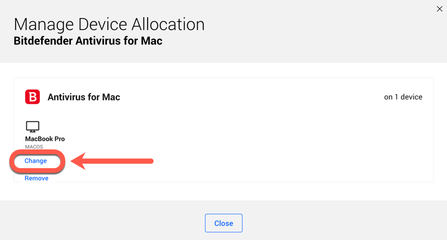Click the Antivirus for Mac heading
Screen dimensions: 447x240
pyautogui.click(x=84, y=97)
